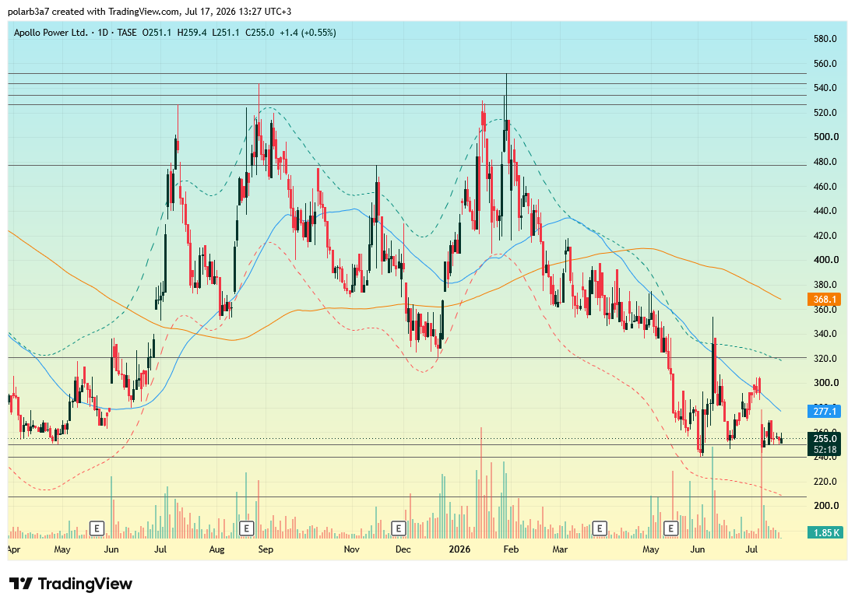
Task: Click the 440.0 price axis label
Action: pyautogui.click(x=825, y=211)
